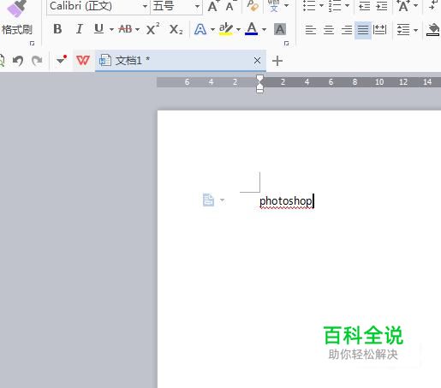This screenshot has width=441, height=388.
Task: Open font color dropdown arrow
Action: click(x=264, y=29)
